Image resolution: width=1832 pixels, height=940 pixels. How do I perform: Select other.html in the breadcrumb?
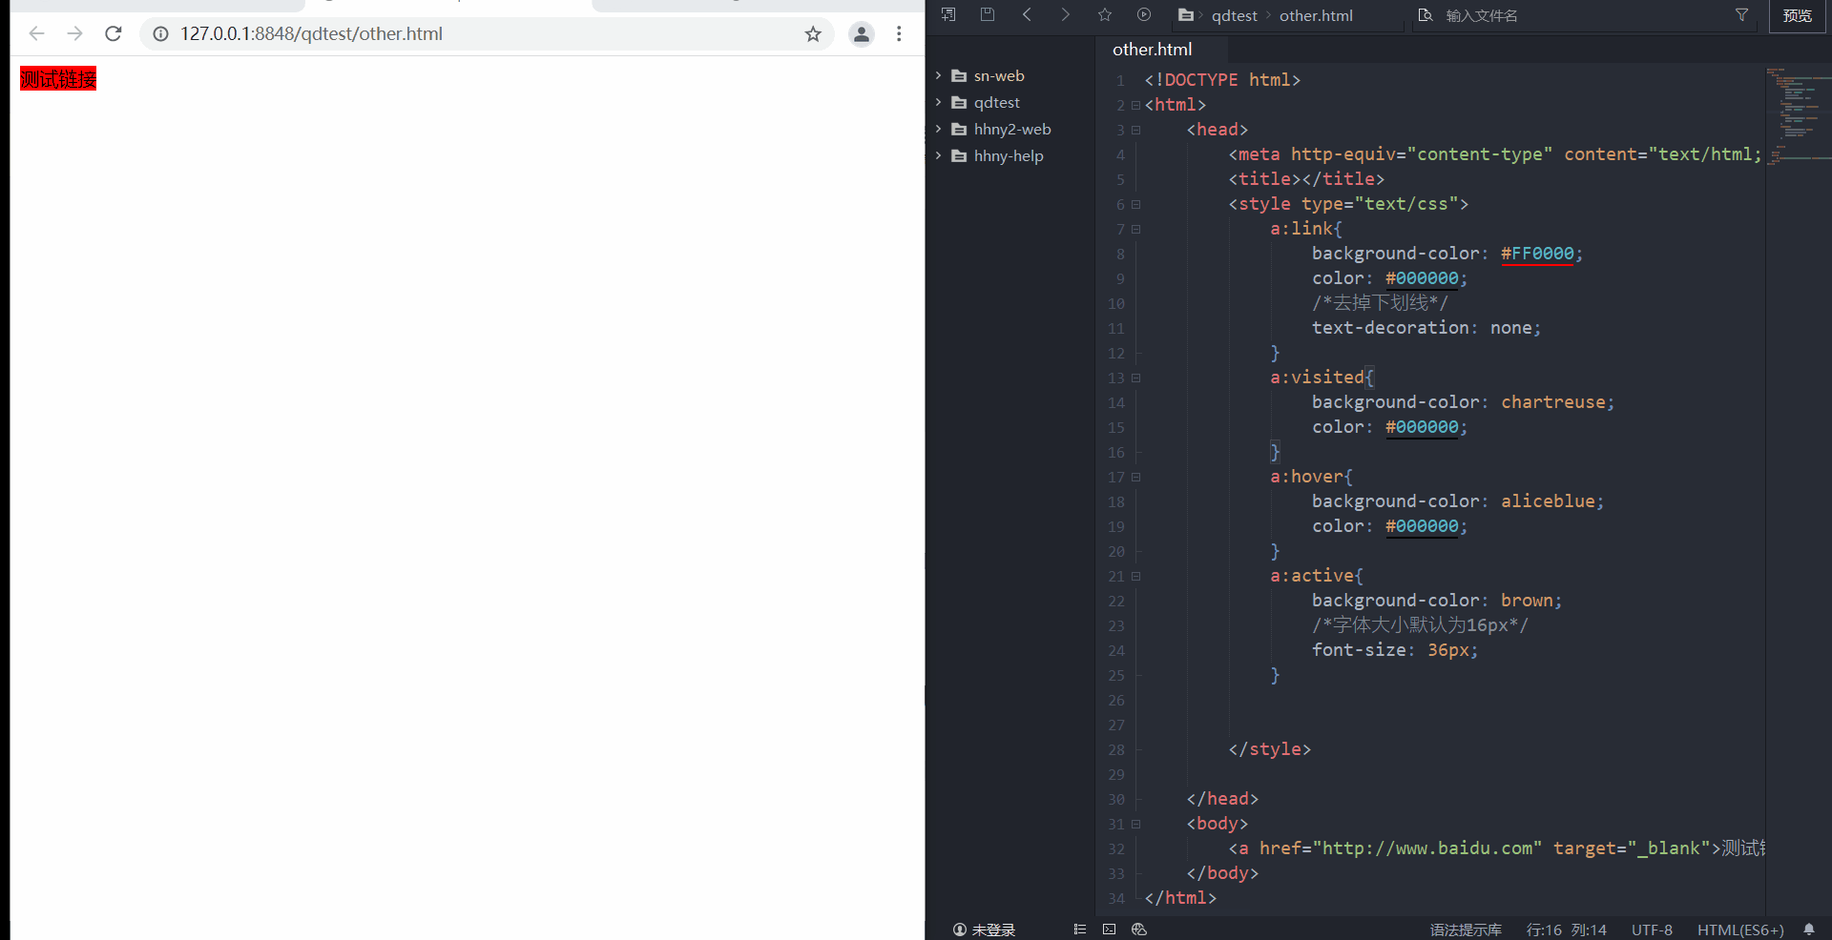[1316, 15]
